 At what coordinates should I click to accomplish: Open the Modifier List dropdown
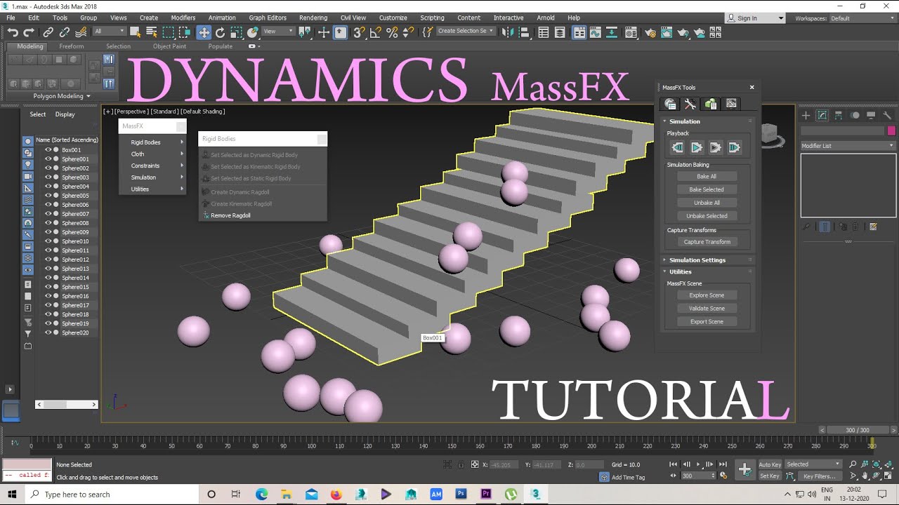coord(848,146)
